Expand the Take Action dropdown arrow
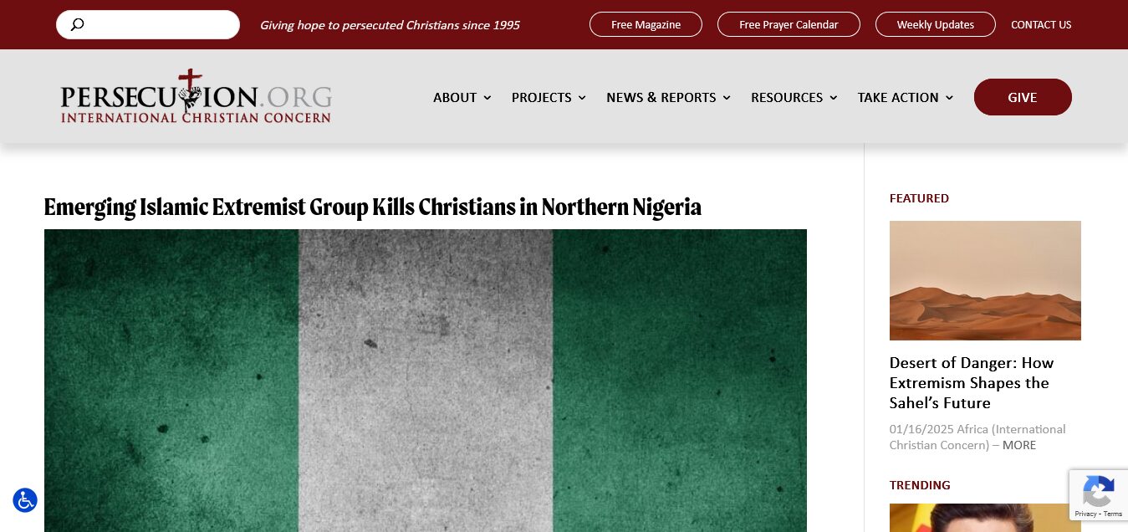 (949, 98)
